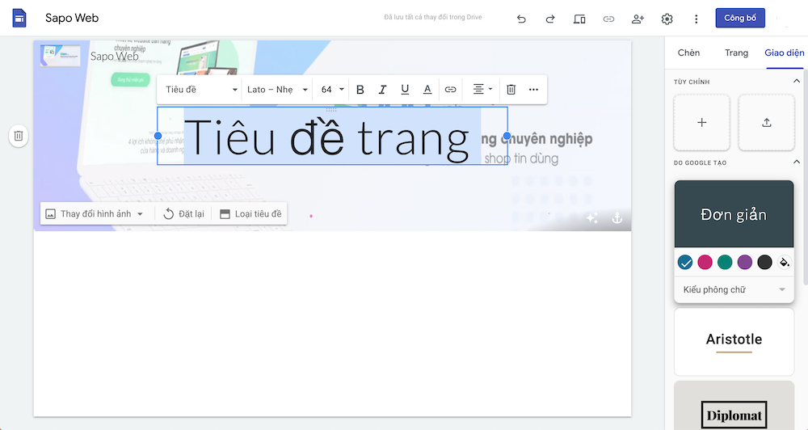The width and height of the screenshot is (808, 430).
Task: Open the text style dropdown Tiêu đề
Action: point(201,90)
